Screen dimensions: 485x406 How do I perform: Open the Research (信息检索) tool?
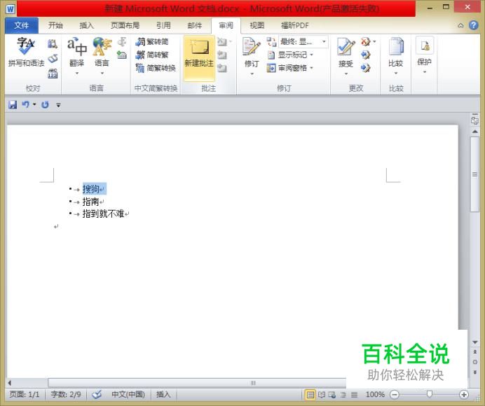53,44
